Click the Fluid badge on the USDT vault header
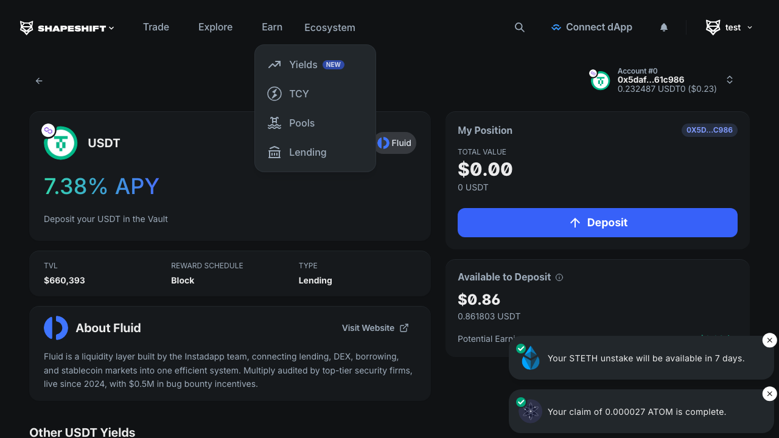Viewport: 779px width, 438px height. [396, 142]
